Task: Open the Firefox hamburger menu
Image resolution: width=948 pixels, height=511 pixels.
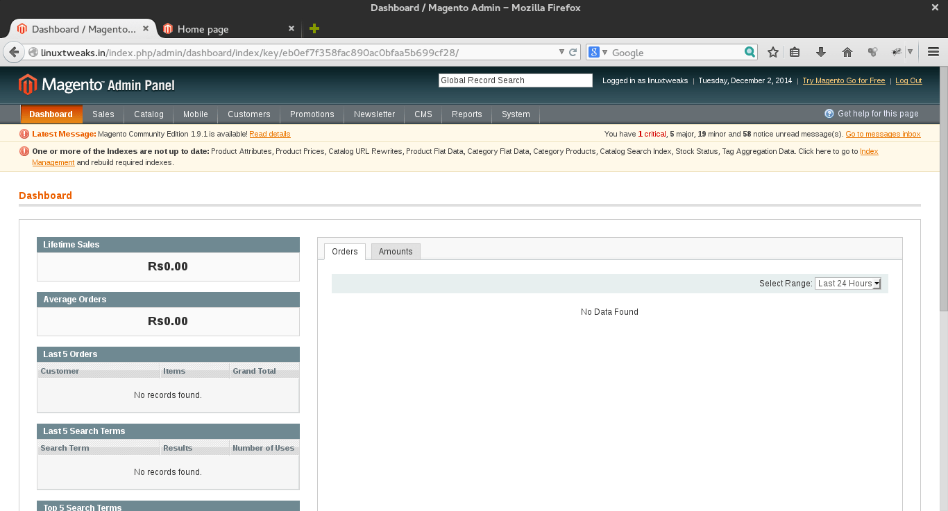Action: pyautogui.click(x=933, y=52)
